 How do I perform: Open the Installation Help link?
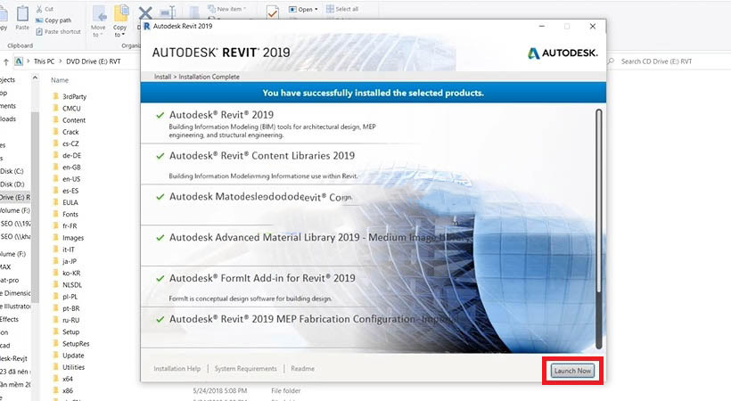point(177,368)
